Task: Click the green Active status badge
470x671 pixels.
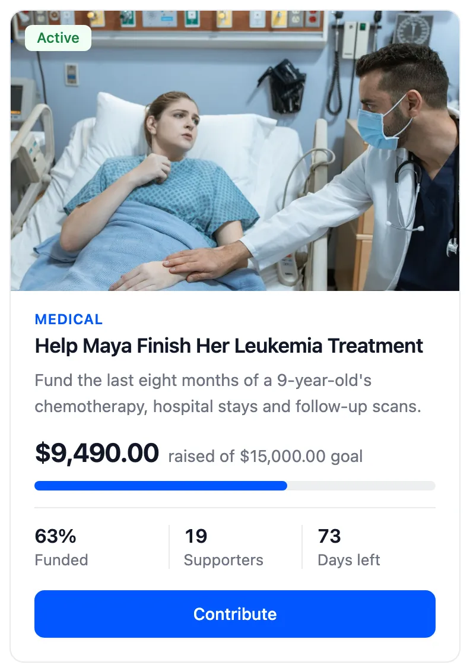Action: 58,38
